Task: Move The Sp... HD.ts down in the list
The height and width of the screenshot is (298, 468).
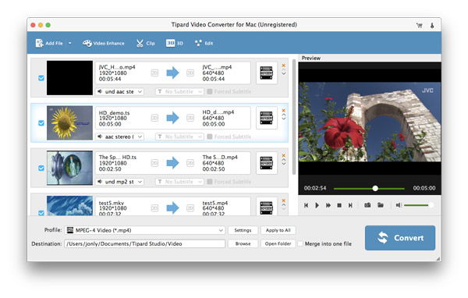Action: (x=284, y=164)
